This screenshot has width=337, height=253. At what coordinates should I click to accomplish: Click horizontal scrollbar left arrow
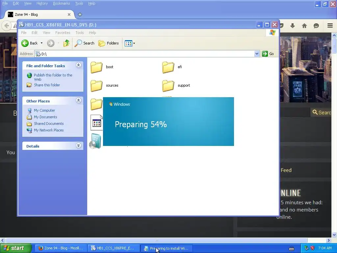pos(2,240)
